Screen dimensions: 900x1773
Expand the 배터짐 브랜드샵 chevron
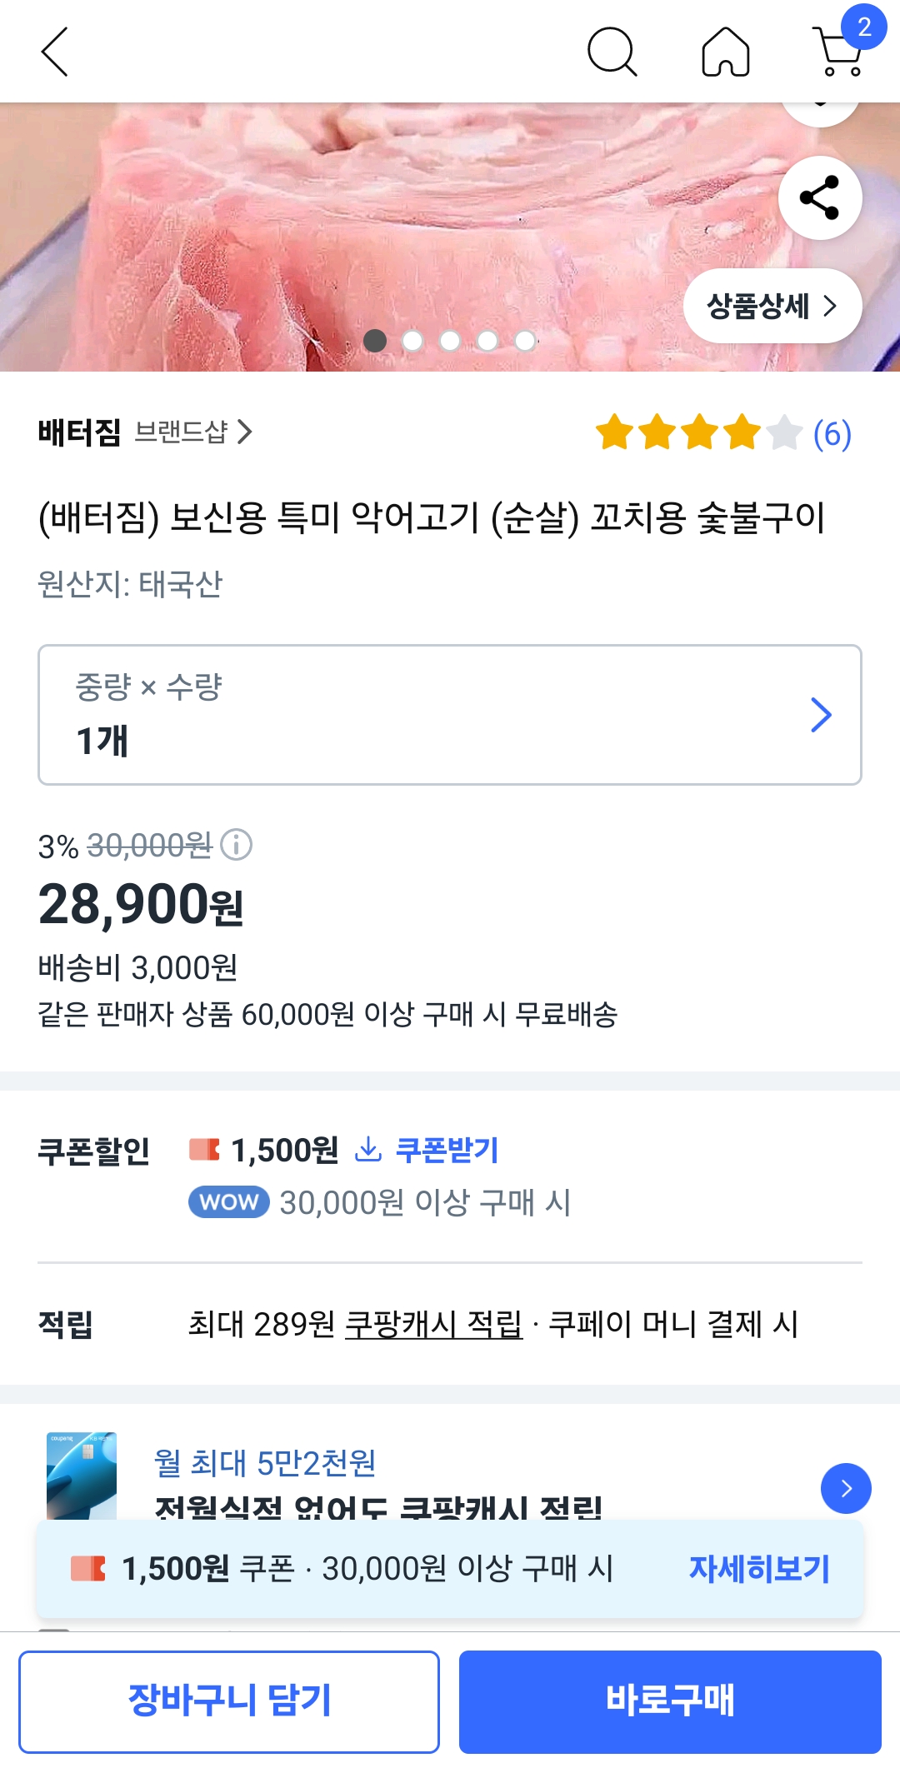coord(245,432)
